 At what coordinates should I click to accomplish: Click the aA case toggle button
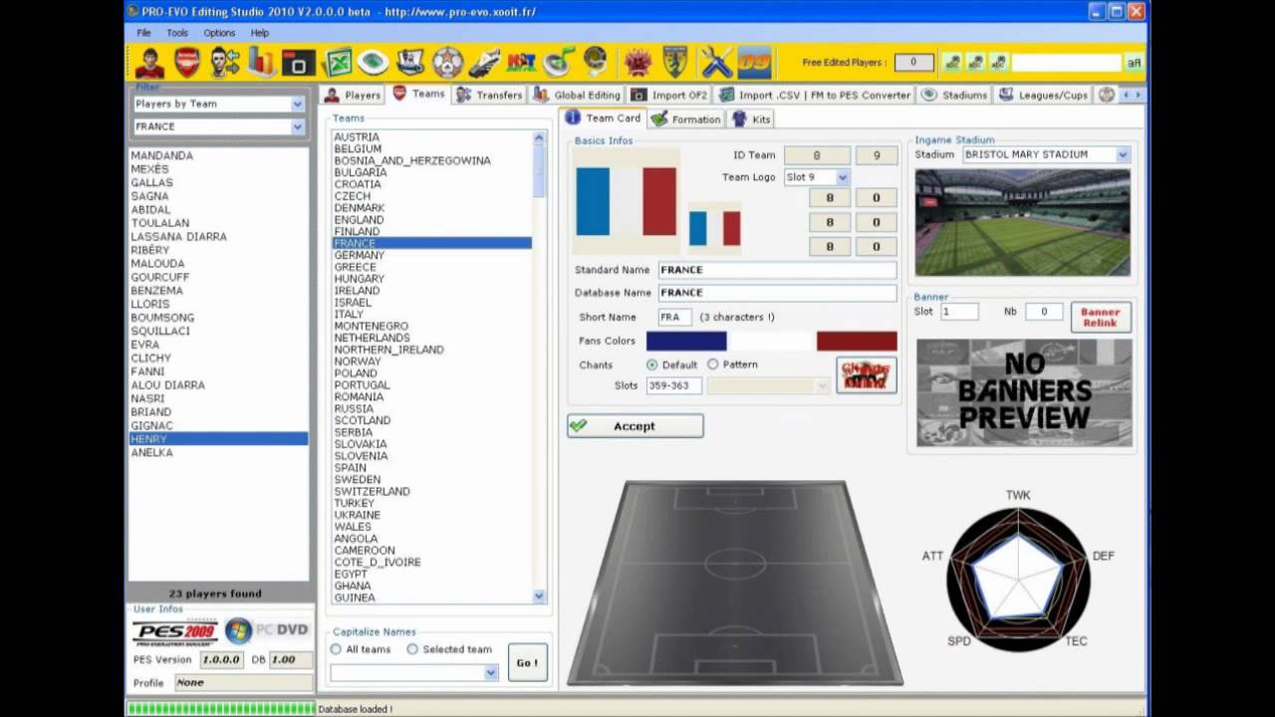1134,63
